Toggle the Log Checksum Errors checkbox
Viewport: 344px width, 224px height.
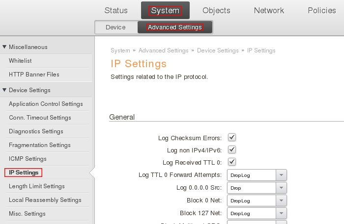(232, 138)
